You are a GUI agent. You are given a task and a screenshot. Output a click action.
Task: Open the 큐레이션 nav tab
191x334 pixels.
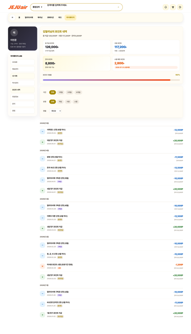click(50, 17)
